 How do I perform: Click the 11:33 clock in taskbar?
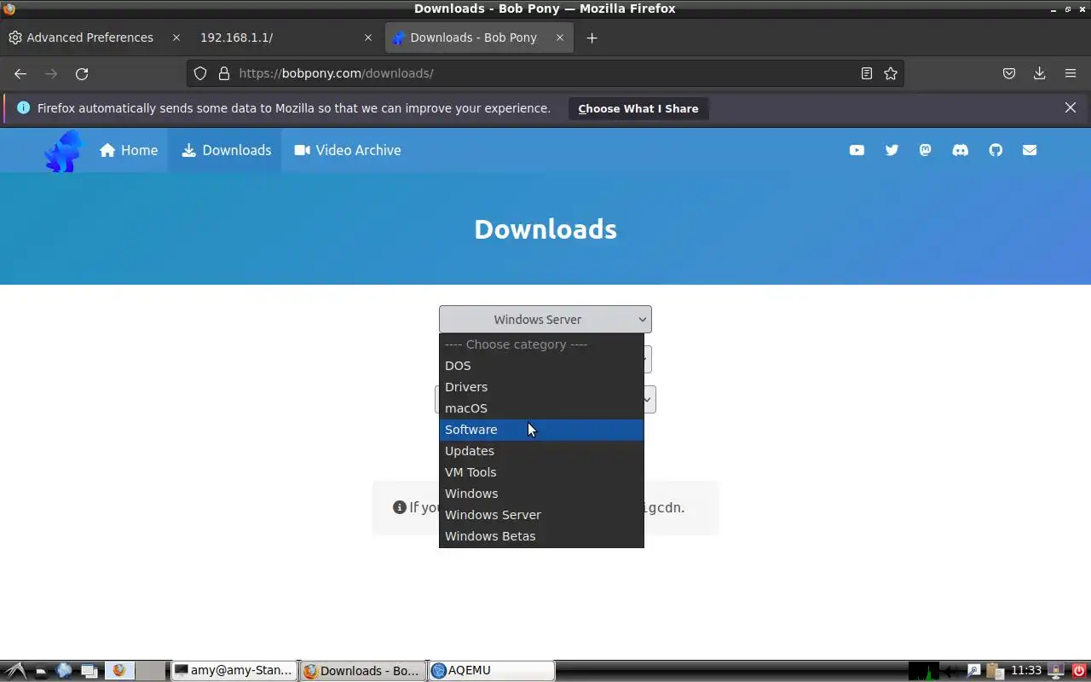[1026, 670]
